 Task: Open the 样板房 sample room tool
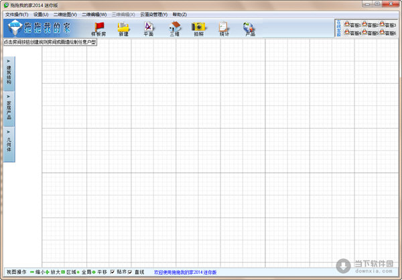pos(98,29)
